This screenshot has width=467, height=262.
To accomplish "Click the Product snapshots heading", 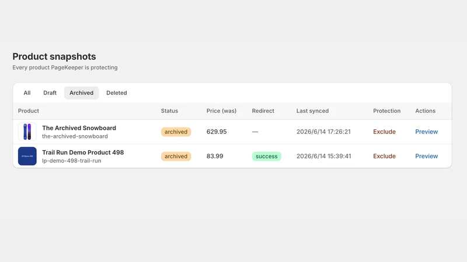I will click(x=54, y=56).
